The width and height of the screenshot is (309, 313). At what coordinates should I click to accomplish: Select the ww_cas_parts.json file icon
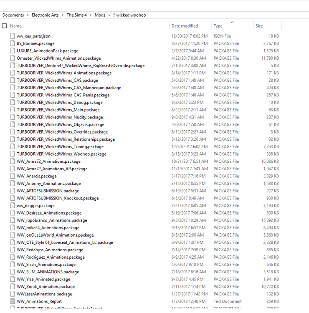(13, 36)
